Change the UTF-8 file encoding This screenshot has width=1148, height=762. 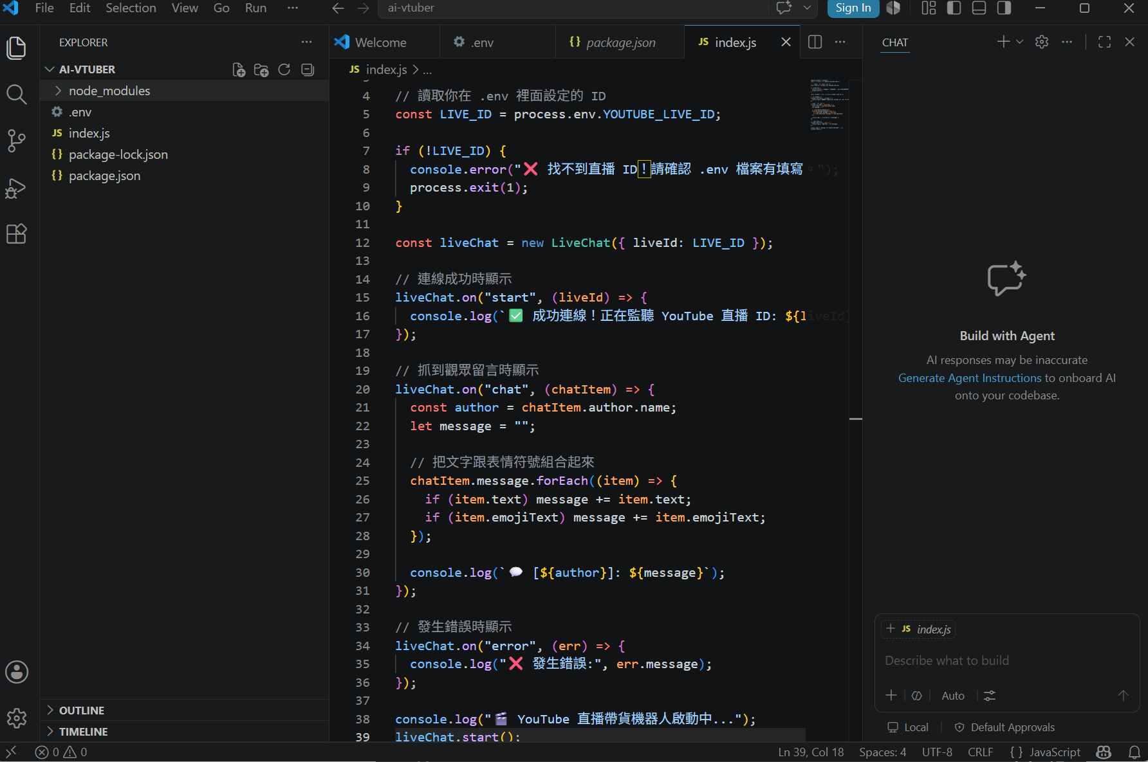pos(937,752)
